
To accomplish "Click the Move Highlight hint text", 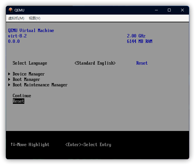I will 30,145.
